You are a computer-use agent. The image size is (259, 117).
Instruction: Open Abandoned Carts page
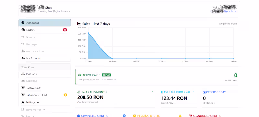(x=45, y=95)
